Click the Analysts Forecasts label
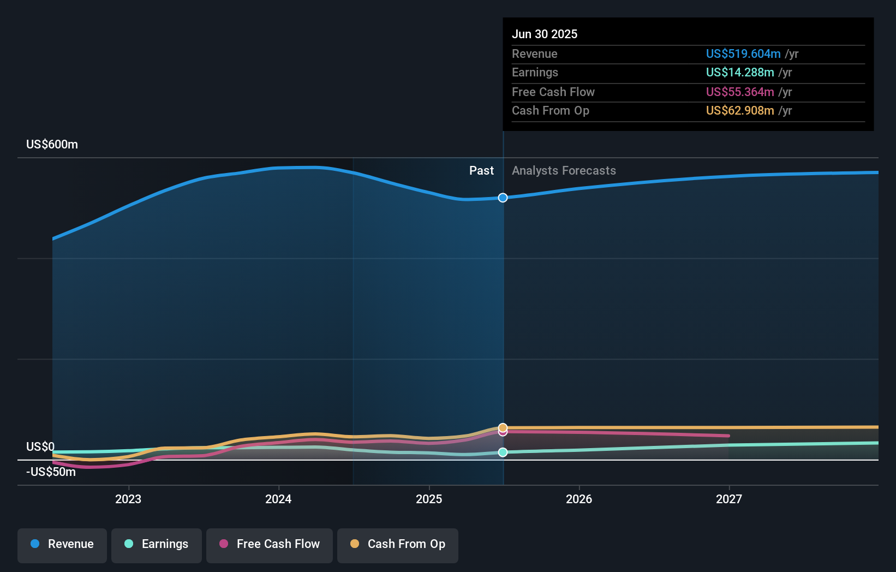Viewport: 896px width, 572px height. (564, 171)
